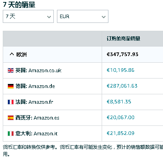This screenshot has height=159, width=163.
Task: Select the 德国: Amazon.de marketplace row
Action: [83, 86]
